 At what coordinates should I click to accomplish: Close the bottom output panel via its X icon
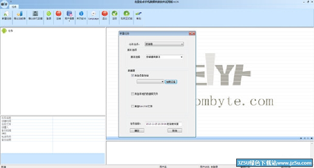pos(311,138)
